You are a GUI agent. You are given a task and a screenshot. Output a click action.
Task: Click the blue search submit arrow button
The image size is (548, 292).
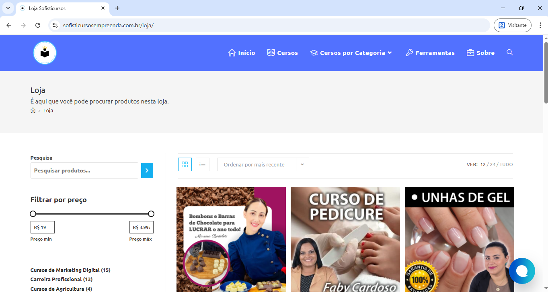[x=147, y=170]
